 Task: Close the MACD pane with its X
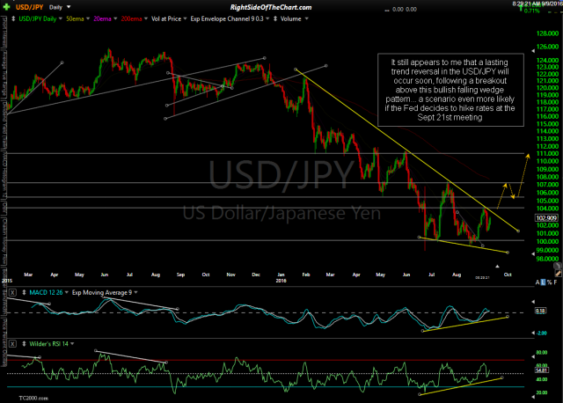pos(12,292)
